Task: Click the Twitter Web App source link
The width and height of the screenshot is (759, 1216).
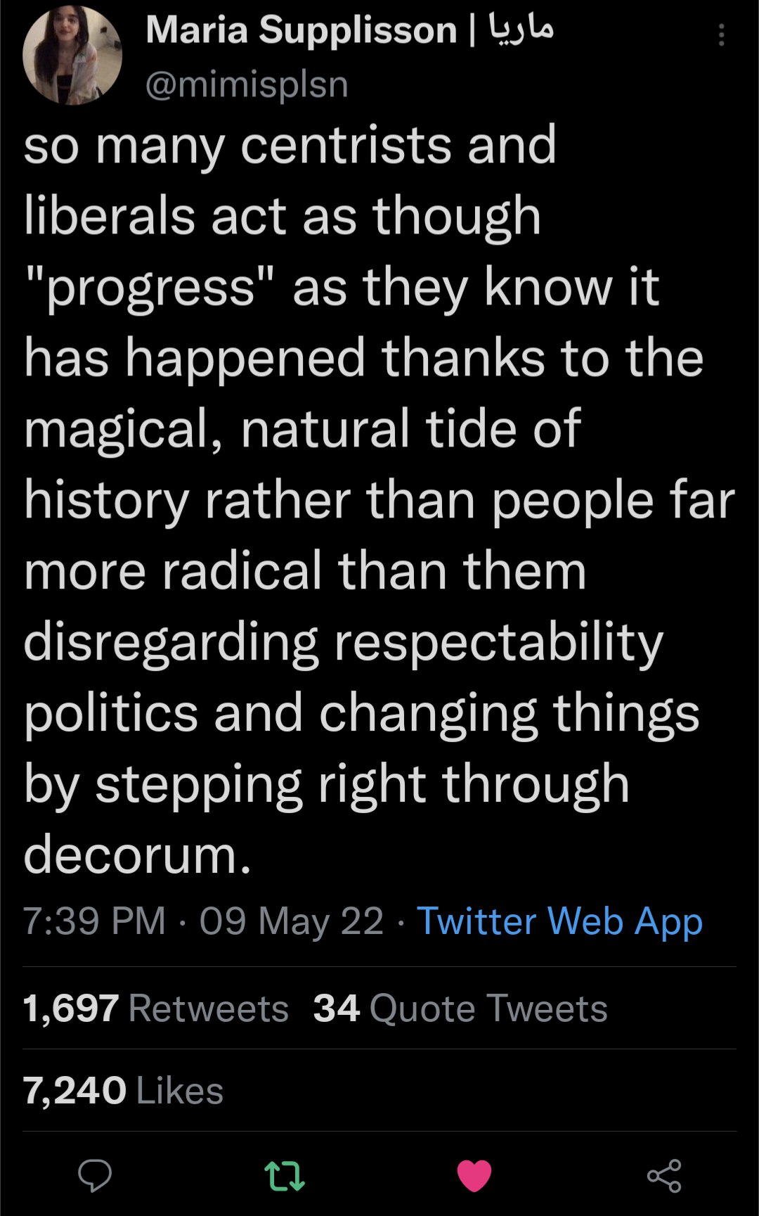Action: click(x=559, y=921)
